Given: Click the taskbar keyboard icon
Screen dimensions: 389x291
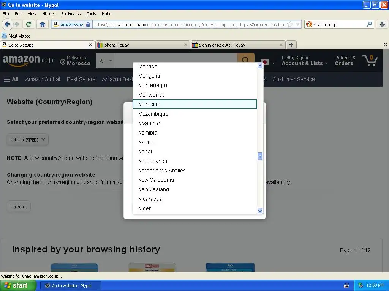Looking at the screenshot, I should coord(346,286).
